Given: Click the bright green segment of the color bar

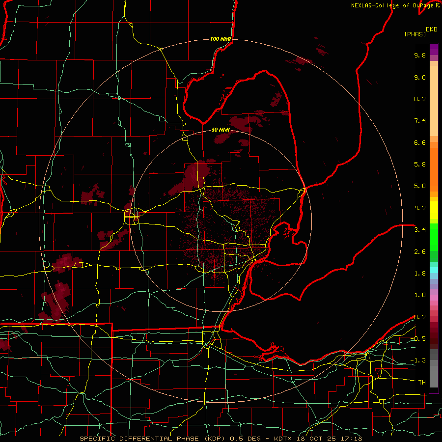Looking at the screenshot, I should click(434, 237).
